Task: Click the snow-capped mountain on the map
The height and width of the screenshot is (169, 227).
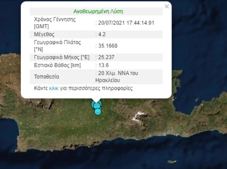Action: coord(139,116)
